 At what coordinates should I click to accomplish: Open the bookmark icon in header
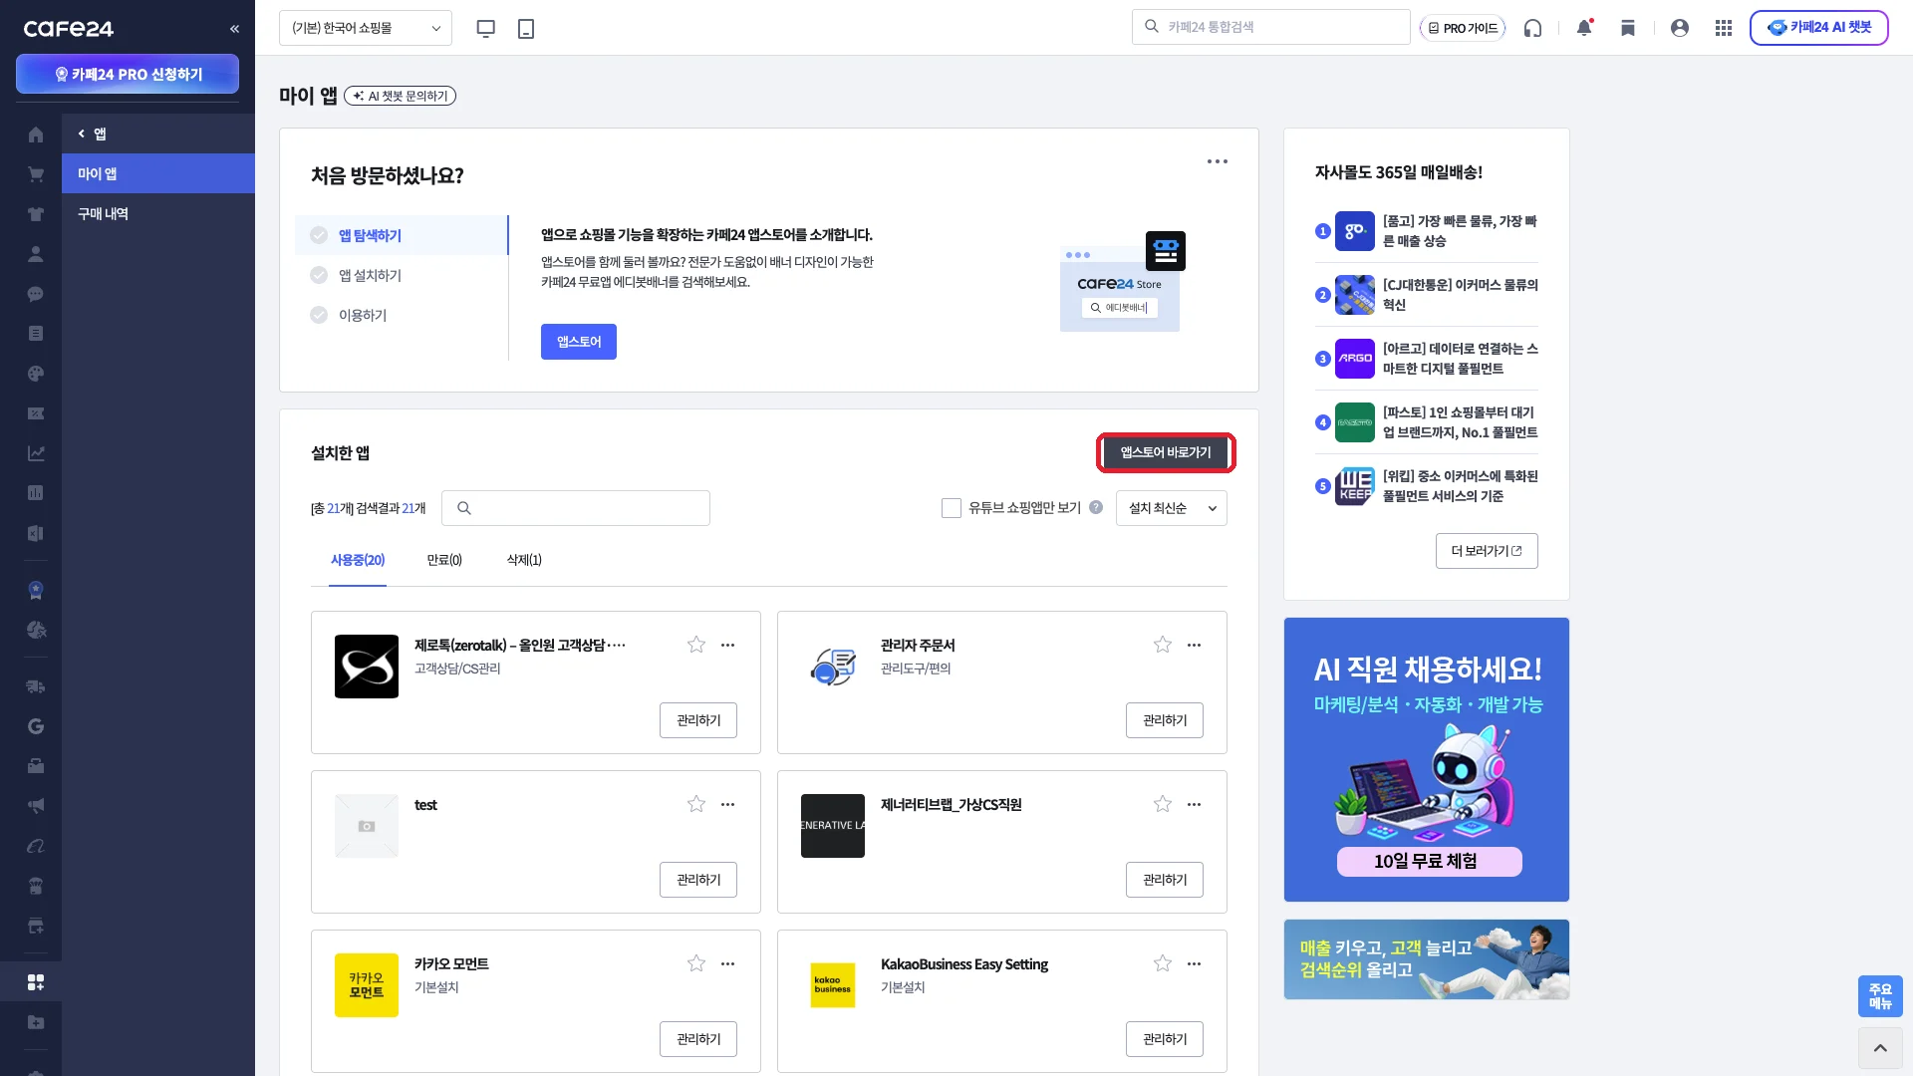point(1628,28)
